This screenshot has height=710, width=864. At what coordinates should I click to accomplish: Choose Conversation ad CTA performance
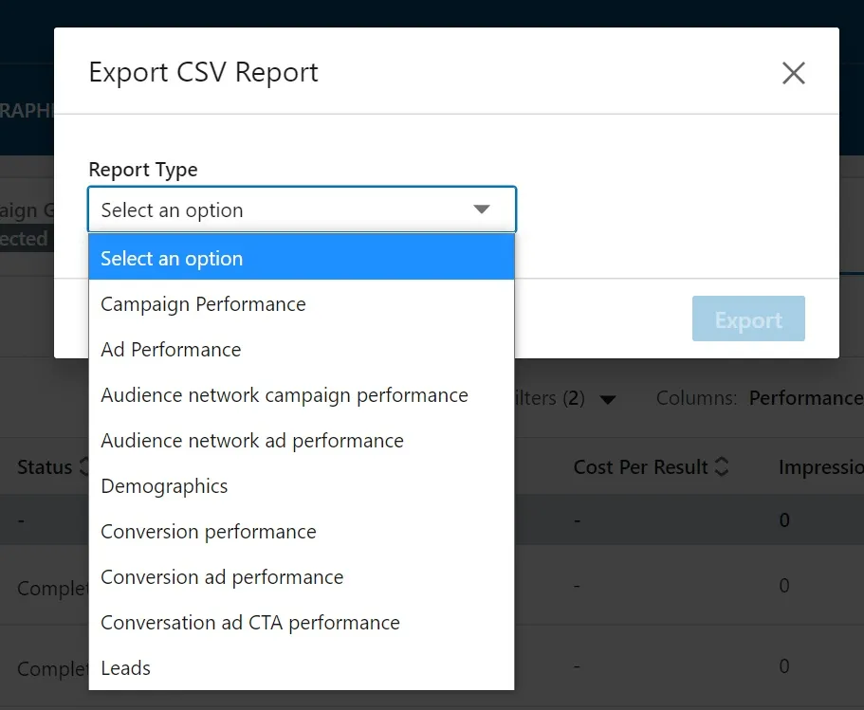pyautogui.click(x=250, y=623)
